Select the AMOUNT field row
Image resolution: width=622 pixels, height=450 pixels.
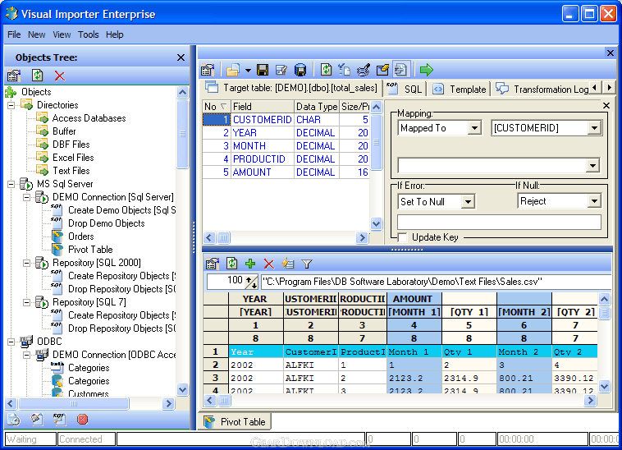[x=286, y=172]
